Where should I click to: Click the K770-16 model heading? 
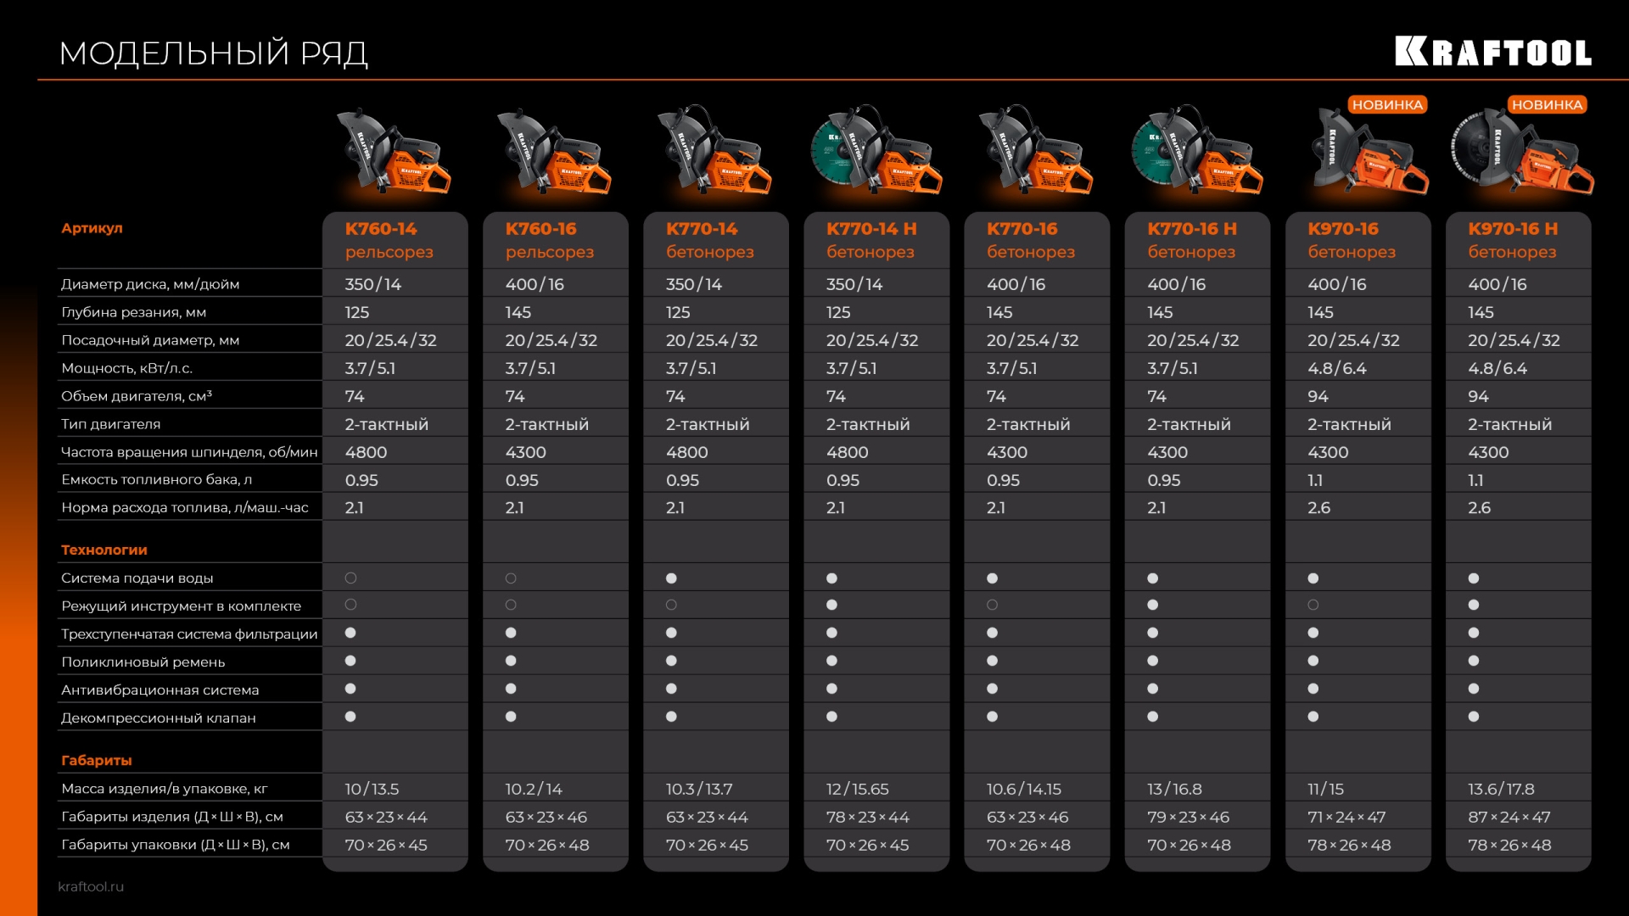tap(1022, 229)
